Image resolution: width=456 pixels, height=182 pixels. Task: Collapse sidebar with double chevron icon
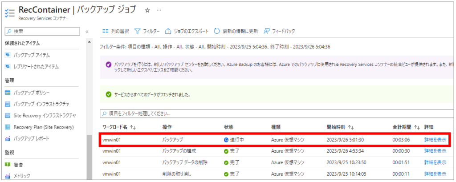[87, 32]
